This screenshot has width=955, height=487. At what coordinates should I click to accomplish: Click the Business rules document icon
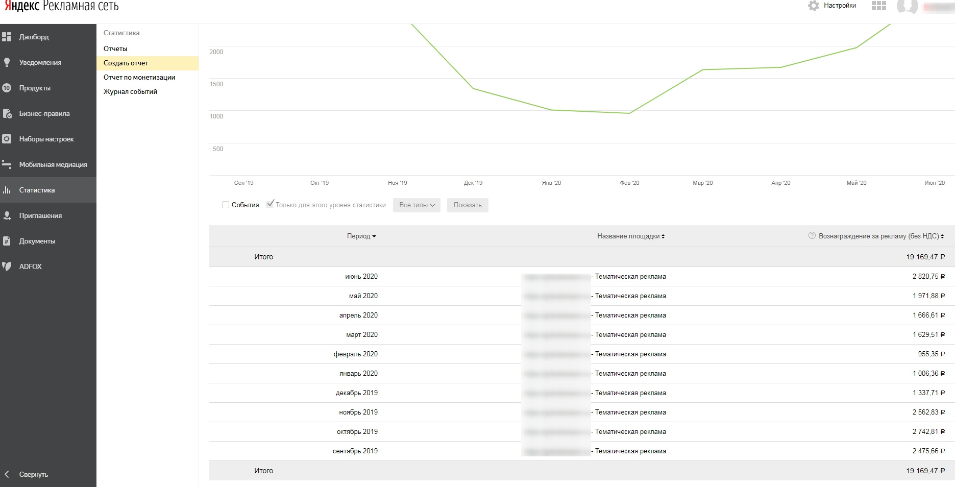7,113
